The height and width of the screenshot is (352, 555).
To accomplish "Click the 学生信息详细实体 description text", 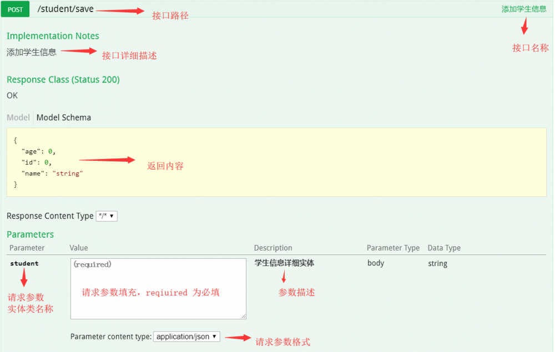I will click(284, 263).
